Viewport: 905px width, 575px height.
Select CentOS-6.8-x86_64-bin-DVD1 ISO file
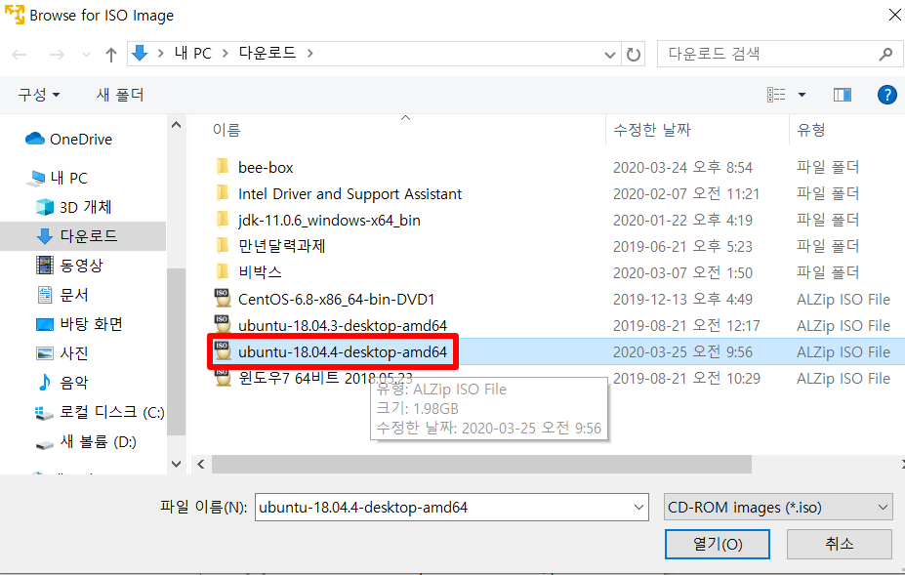336,299
